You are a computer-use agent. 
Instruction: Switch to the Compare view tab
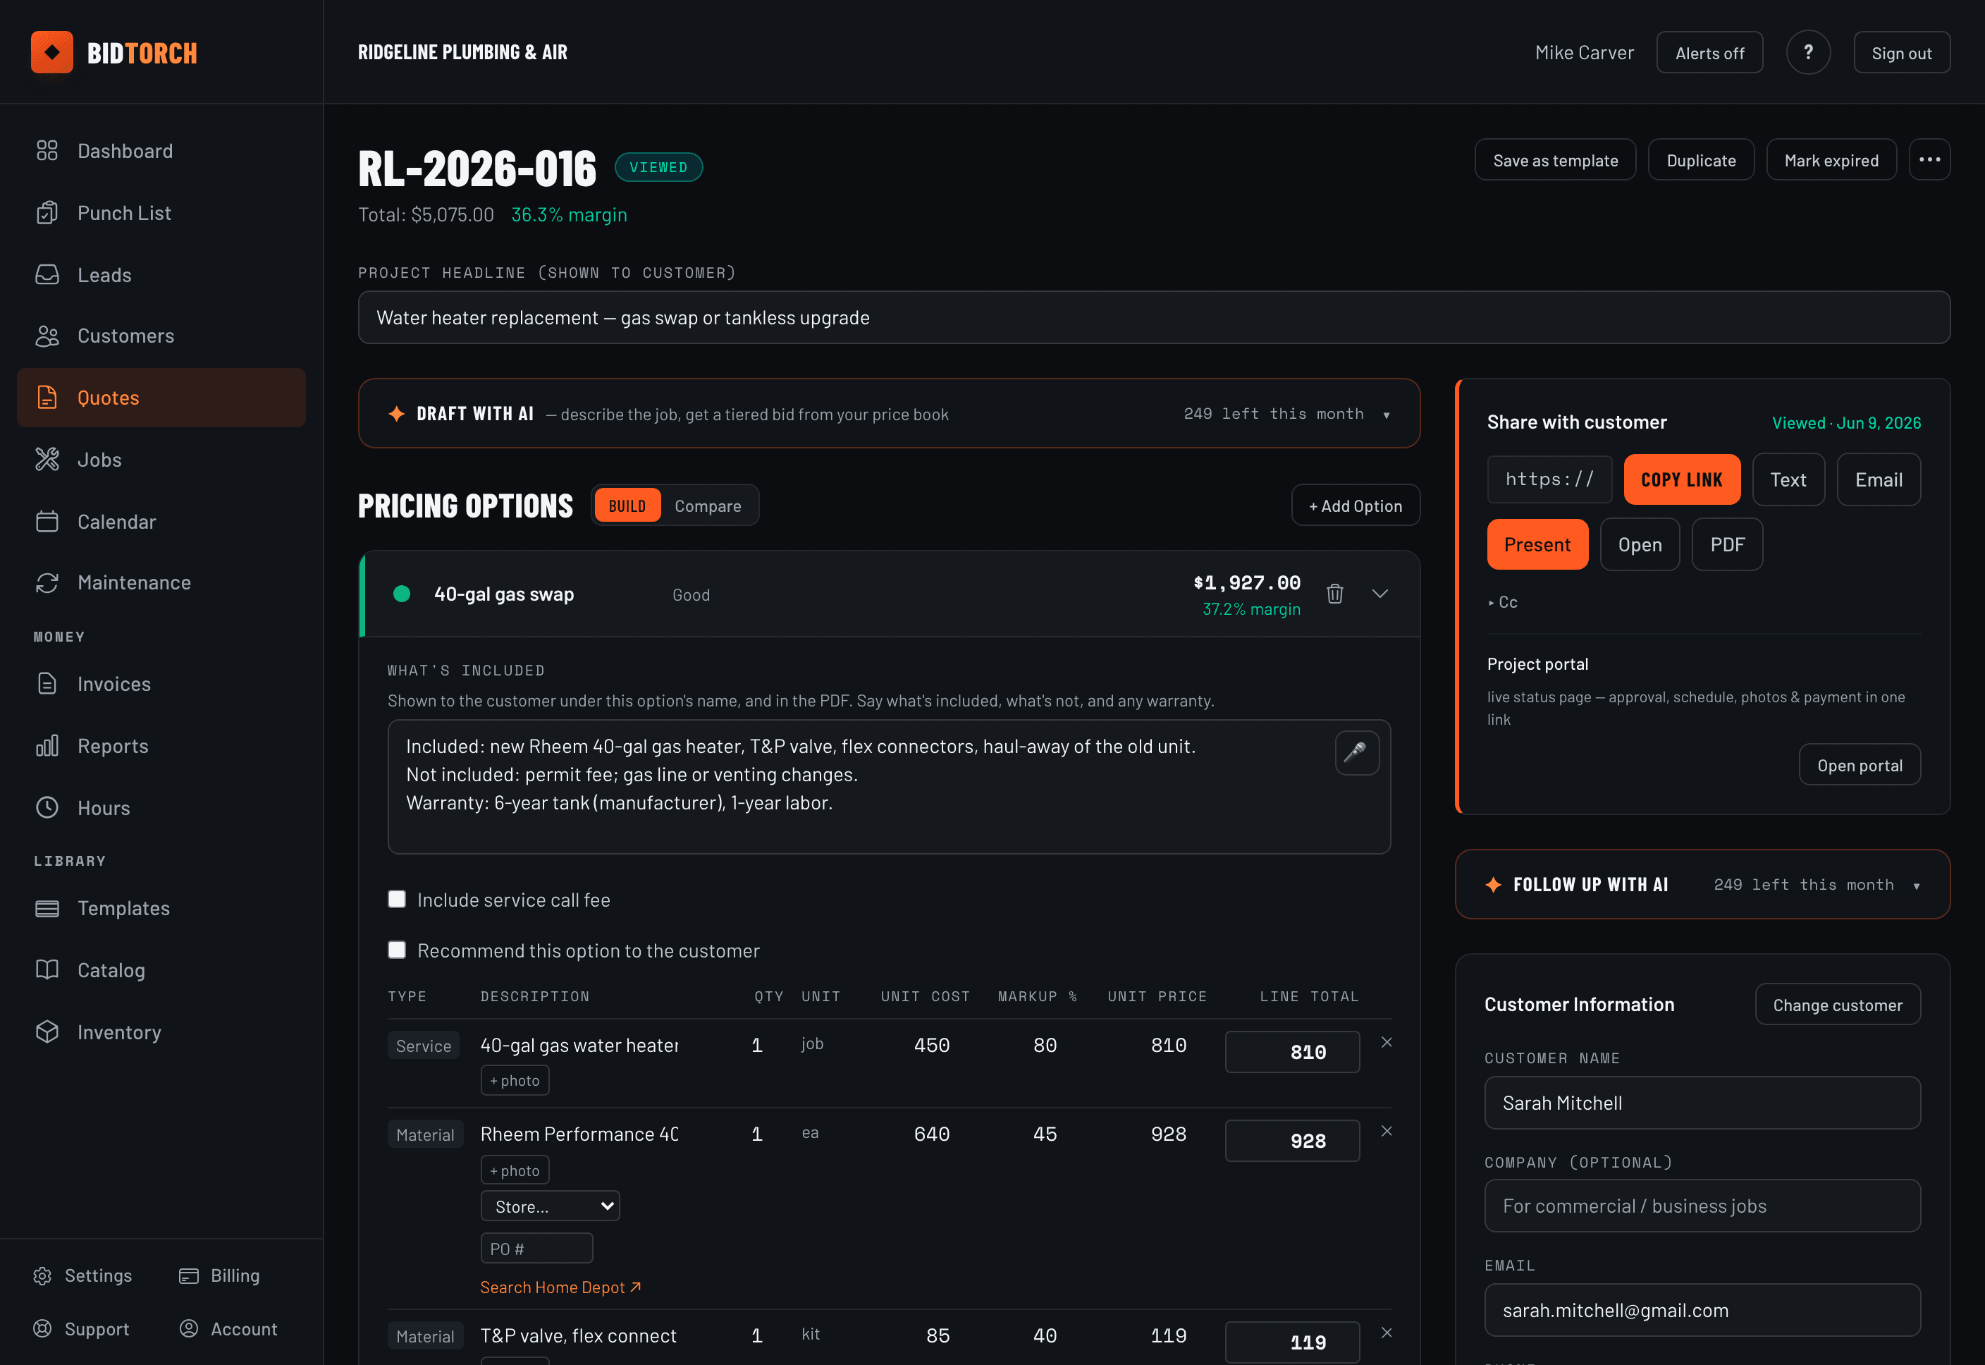707,506
